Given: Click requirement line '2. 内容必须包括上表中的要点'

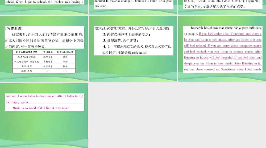Looking at the screenshot, I should tap(127, 34).
